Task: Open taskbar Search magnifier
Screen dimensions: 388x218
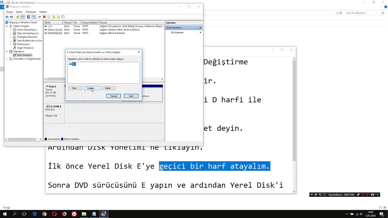Action: coord(15,214)
